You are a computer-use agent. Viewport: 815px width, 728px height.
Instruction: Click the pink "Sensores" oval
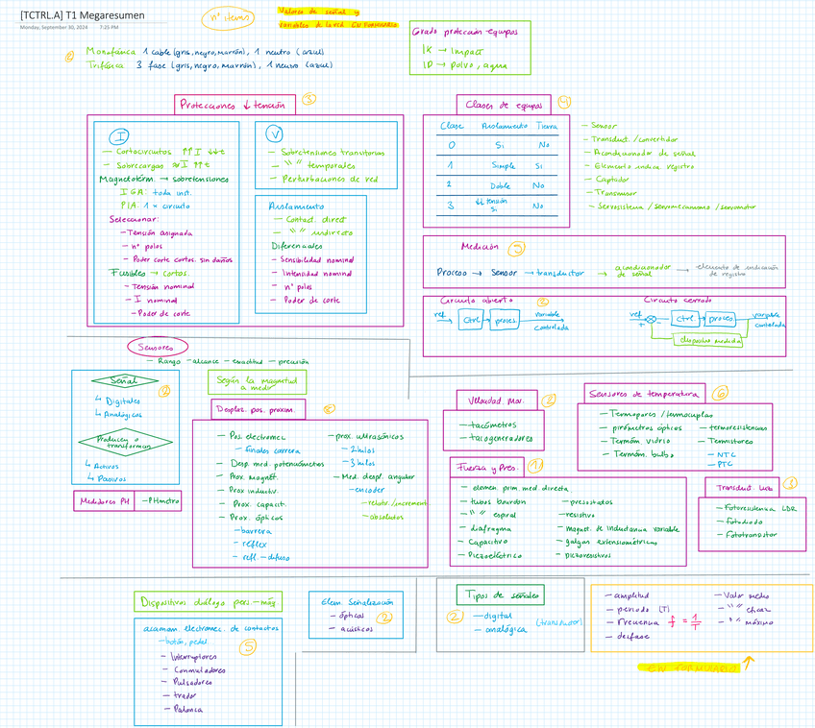click(157, 345)
